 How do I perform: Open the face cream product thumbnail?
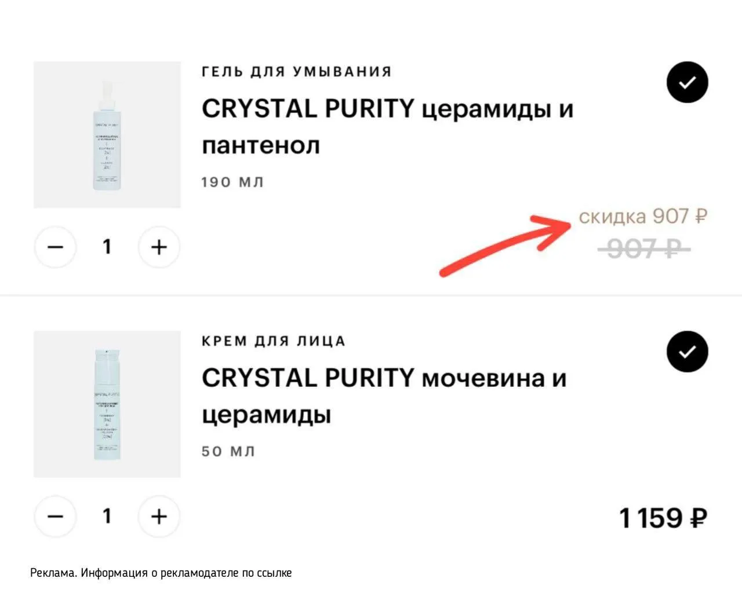coord(107,404)
